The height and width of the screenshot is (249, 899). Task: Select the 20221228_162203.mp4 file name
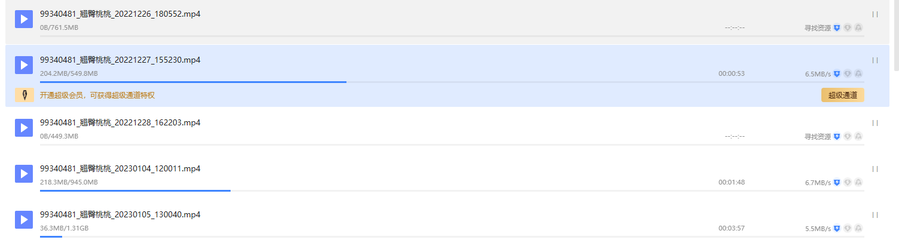pos(120,122)
